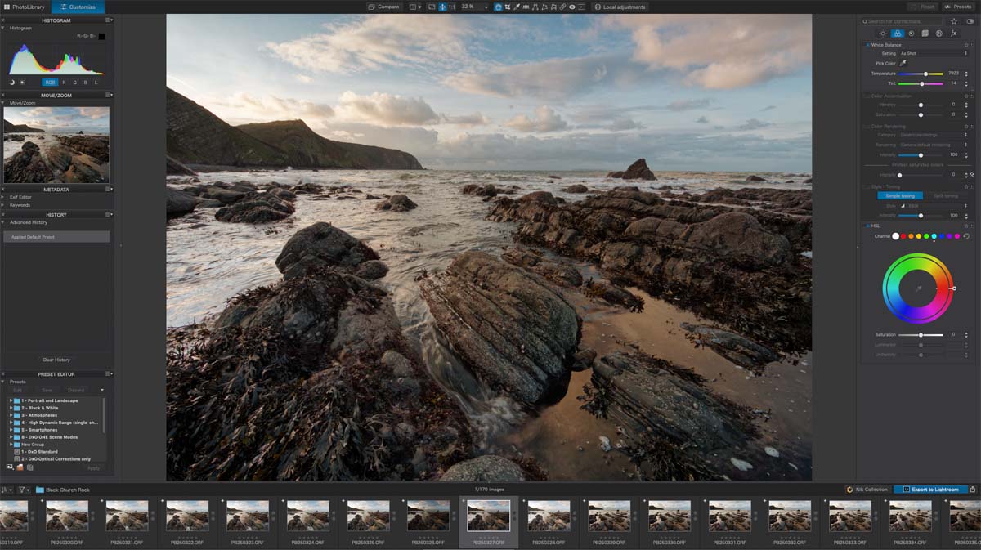Image resolution: width=981 pixels, height=550 pixels.
Task: Pick white balance color with eyedropper
Action: click(903, 63)
